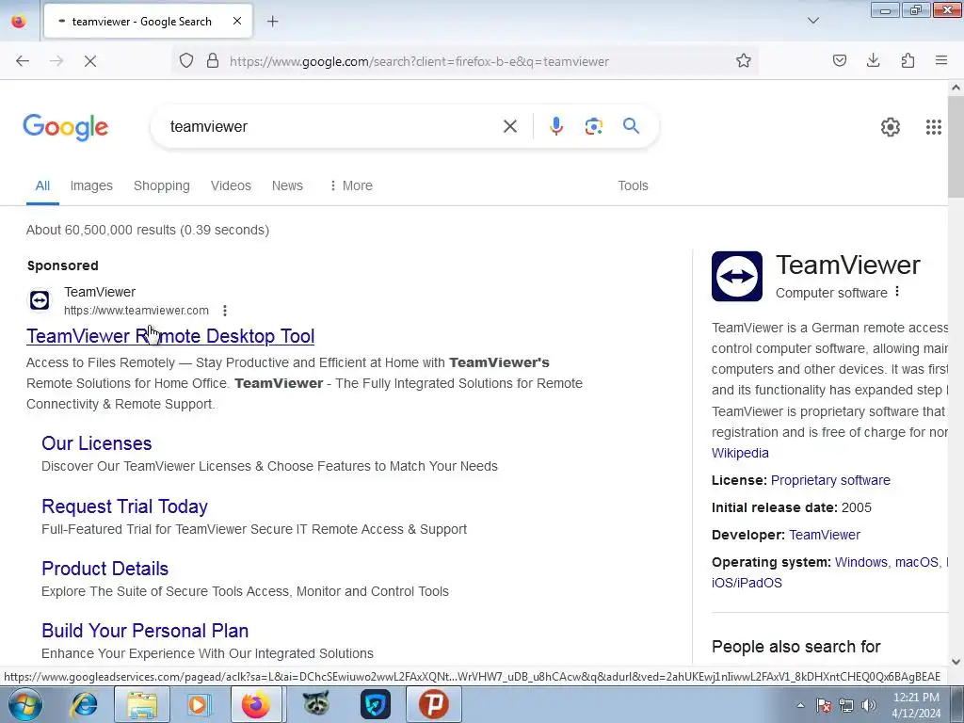Open the Windows operating system link
The image size is (964, 723).
(860, 562)
